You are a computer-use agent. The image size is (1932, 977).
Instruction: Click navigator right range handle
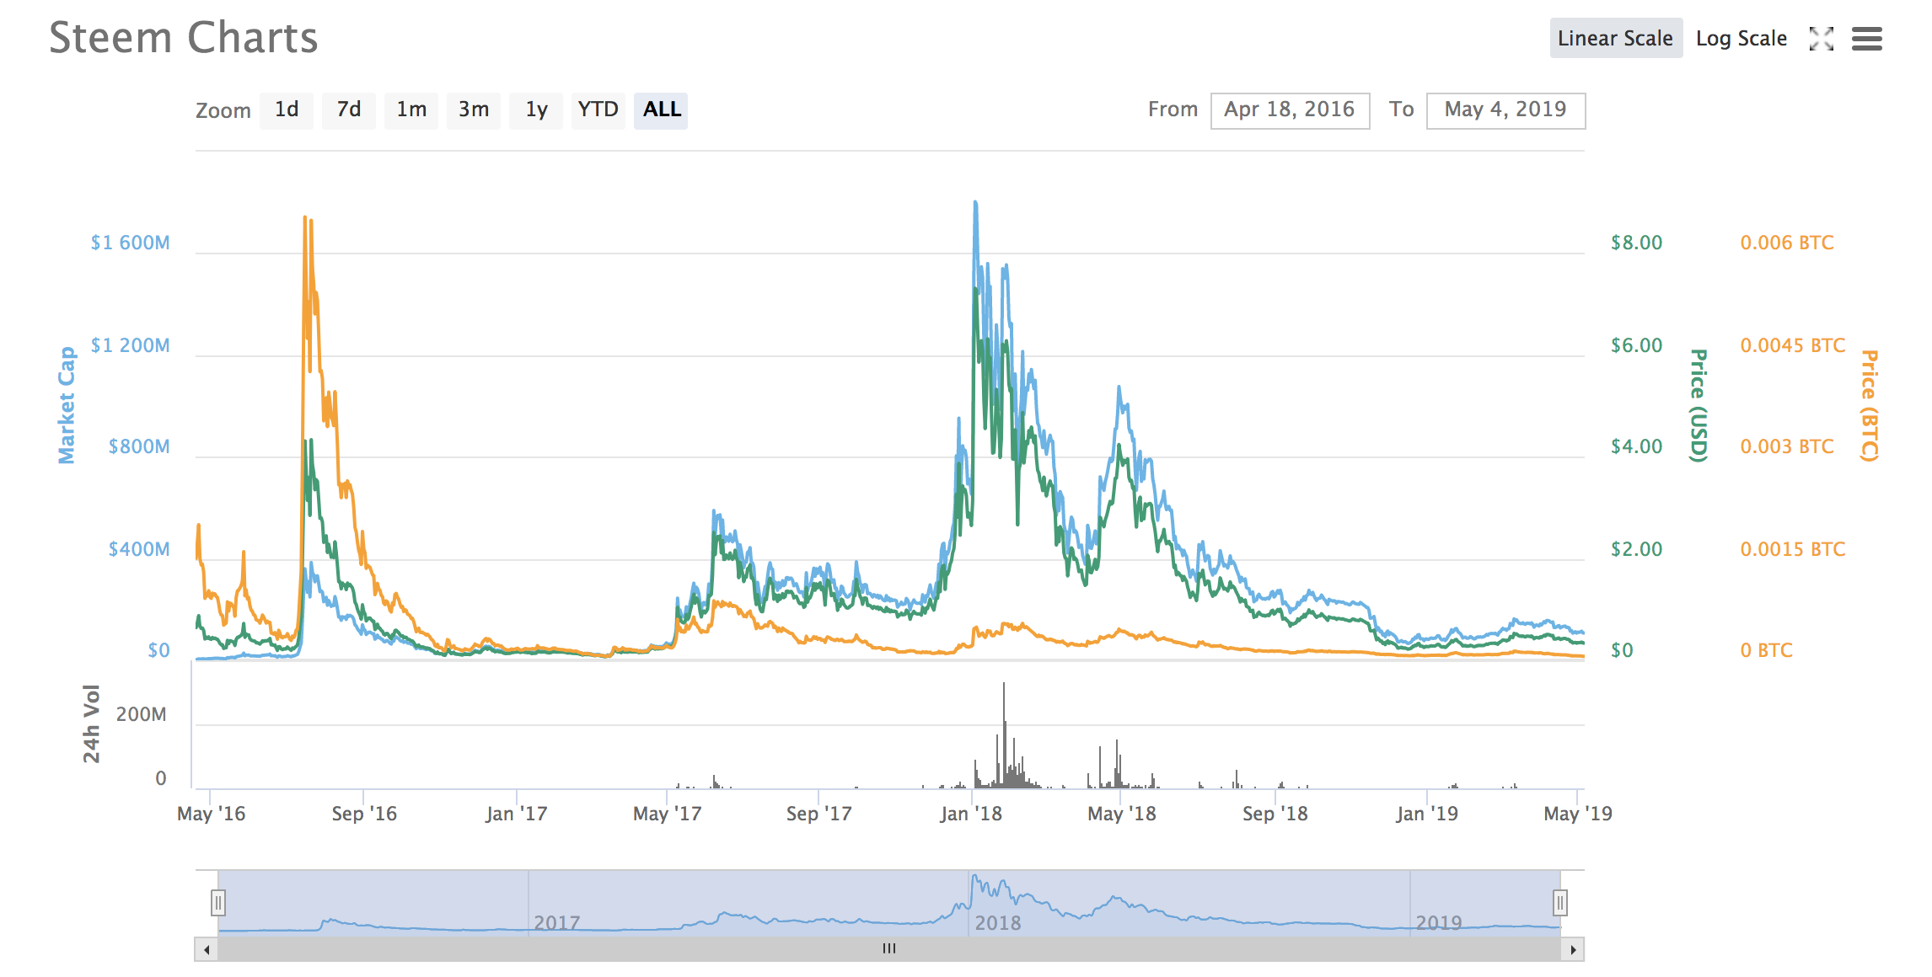coord(1560,903)
